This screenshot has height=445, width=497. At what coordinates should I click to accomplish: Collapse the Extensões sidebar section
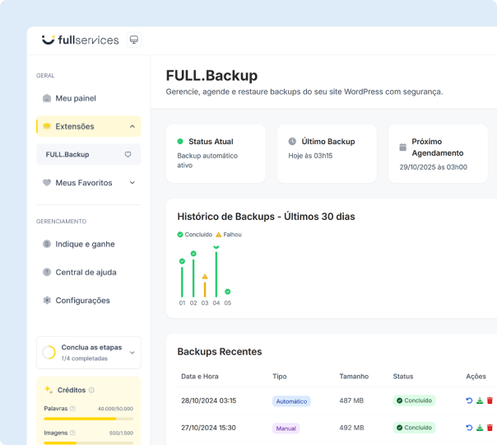(132, 126)
